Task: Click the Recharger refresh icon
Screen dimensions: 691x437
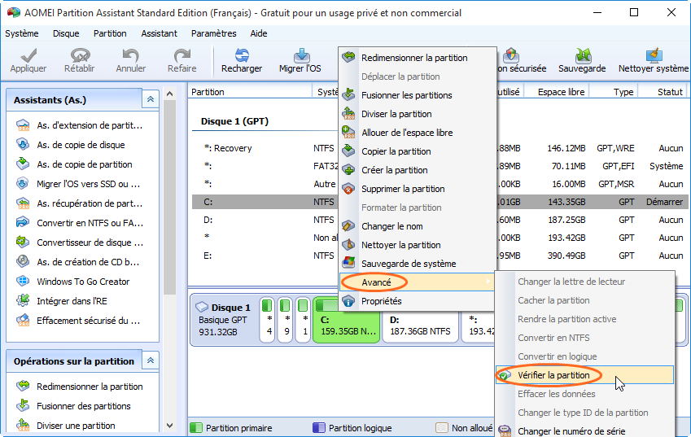Action: (x=242, y=55)
